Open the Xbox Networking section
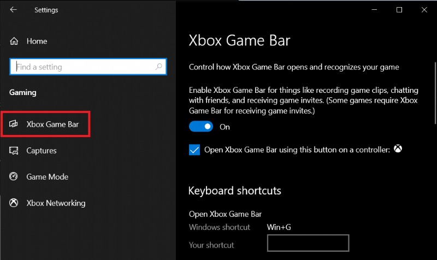Image resolution: width=437 pixels, height=260 pixels. (x=56, y=203)
